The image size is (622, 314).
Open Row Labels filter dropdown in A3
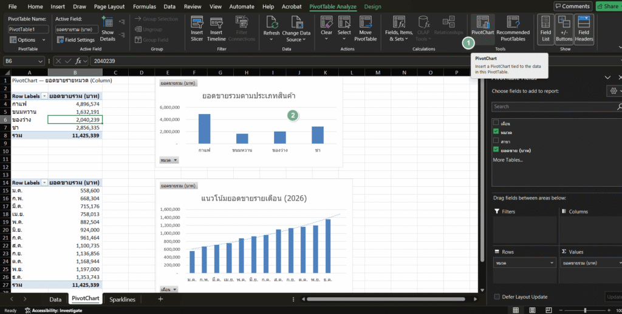click(44, 96)
